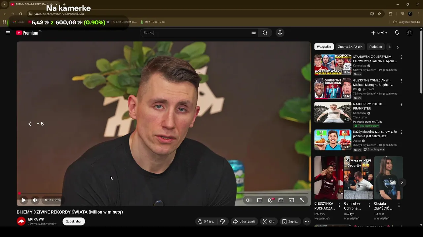Select the Podobne filter chip

click(x=376, y=47)
